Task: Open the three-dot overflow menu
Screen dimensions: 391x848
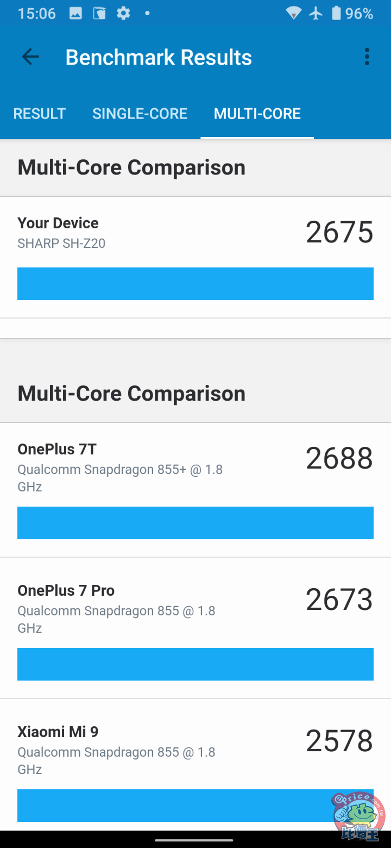Action: pyautogui.click(x=367, y=57)
